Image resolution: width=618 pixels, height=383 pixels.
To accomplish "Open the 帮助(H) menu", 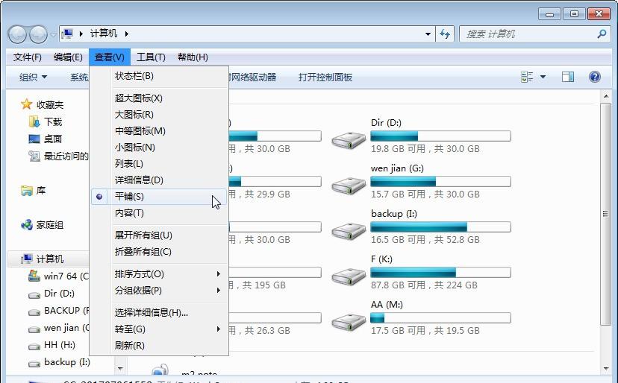I will coord(193,57).
